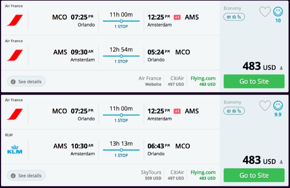Select Air France Website price option
290x188 pixels.
(150, 81)
